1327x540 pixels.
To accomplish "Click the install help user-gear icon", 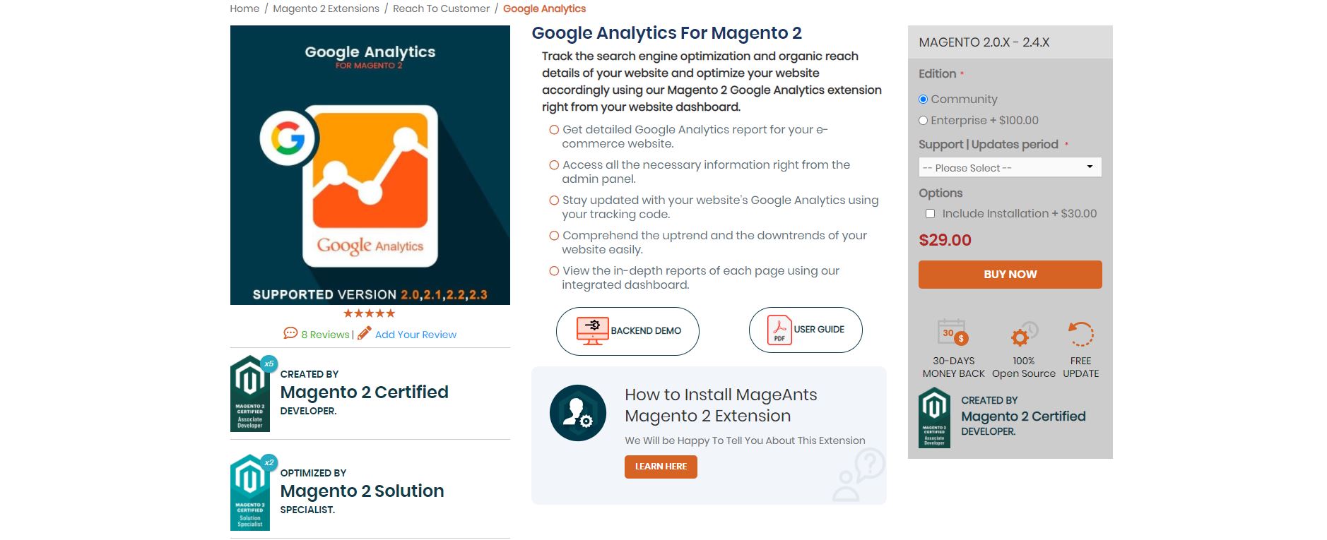I will click(x=578, y=413).
